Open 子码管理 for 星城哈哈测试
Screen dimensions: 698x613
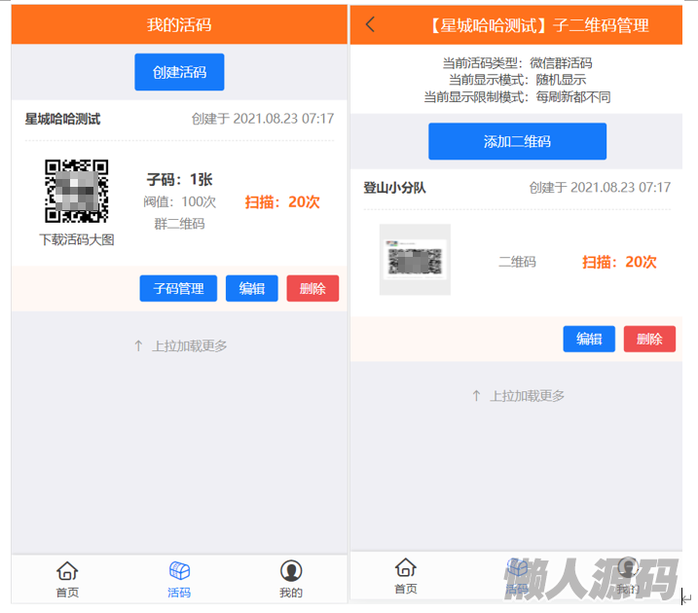point(178,289)
